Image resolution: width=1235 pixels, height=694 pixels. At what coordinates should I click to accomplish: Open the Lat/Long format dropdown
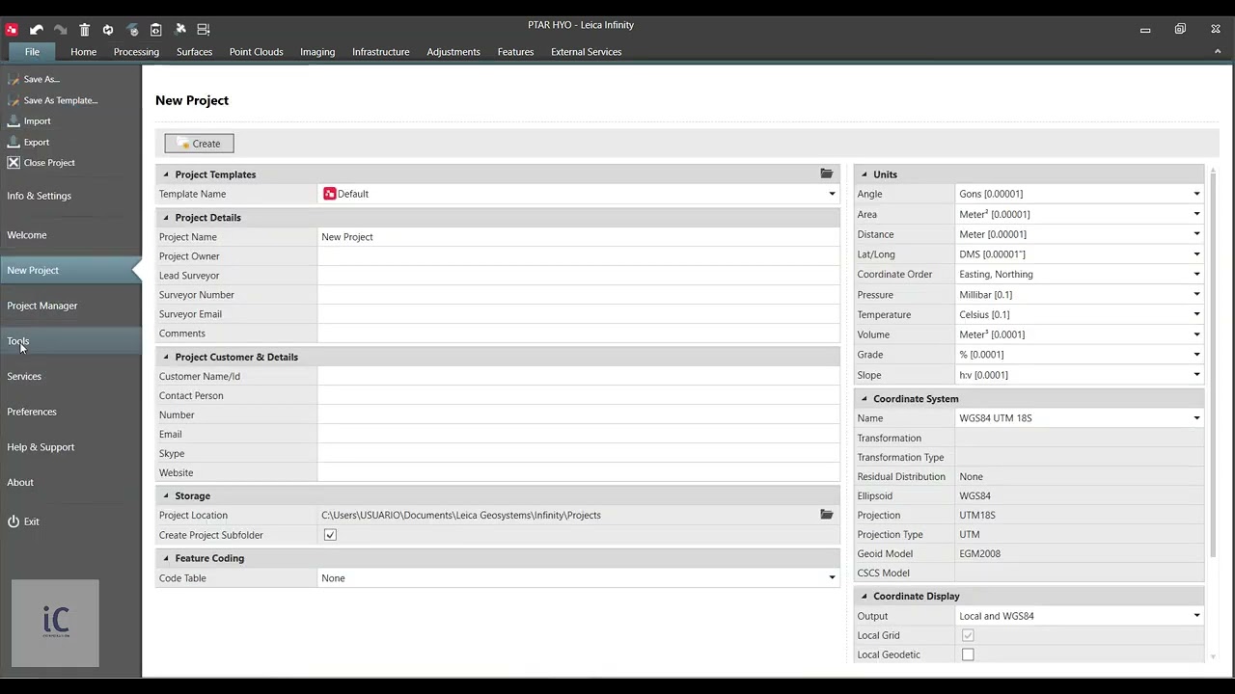[x=1196, y=254]
